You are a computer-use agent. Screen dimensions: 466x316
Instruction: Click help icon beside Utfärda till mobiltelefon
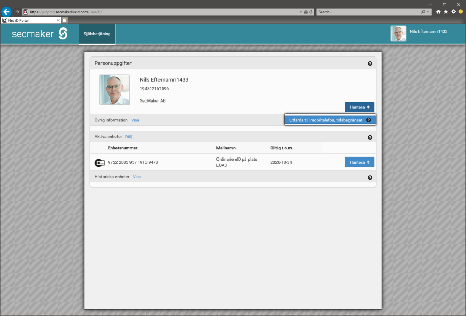[x=368, y=120]
